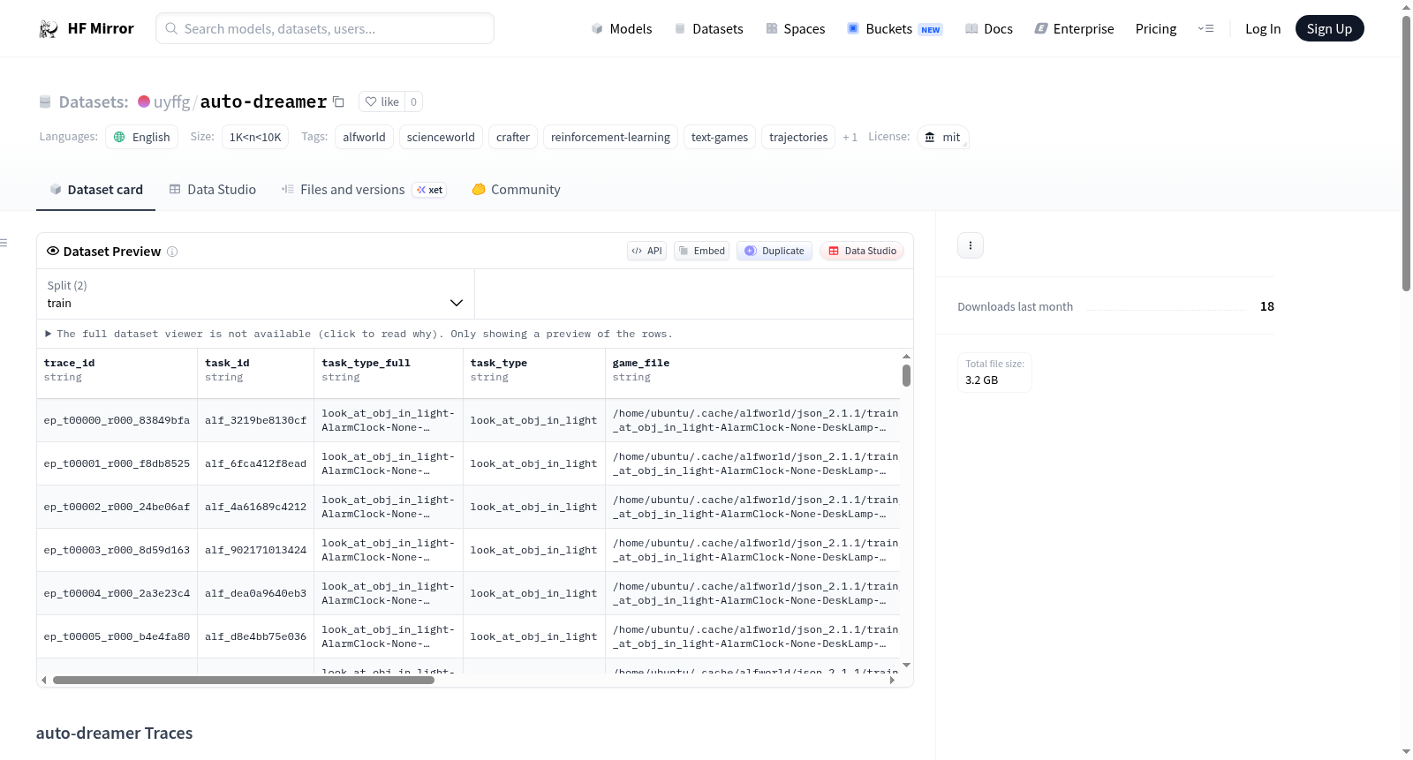Open Spaces in the top navigation
Screen dimensions: 1413x760
pyautogui.click(x=795, y=28)
